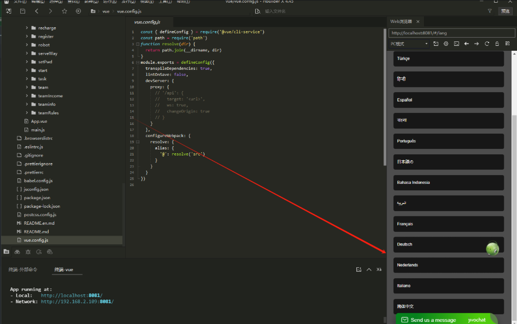Choose the Türkçe language button

tap(449, 58)
